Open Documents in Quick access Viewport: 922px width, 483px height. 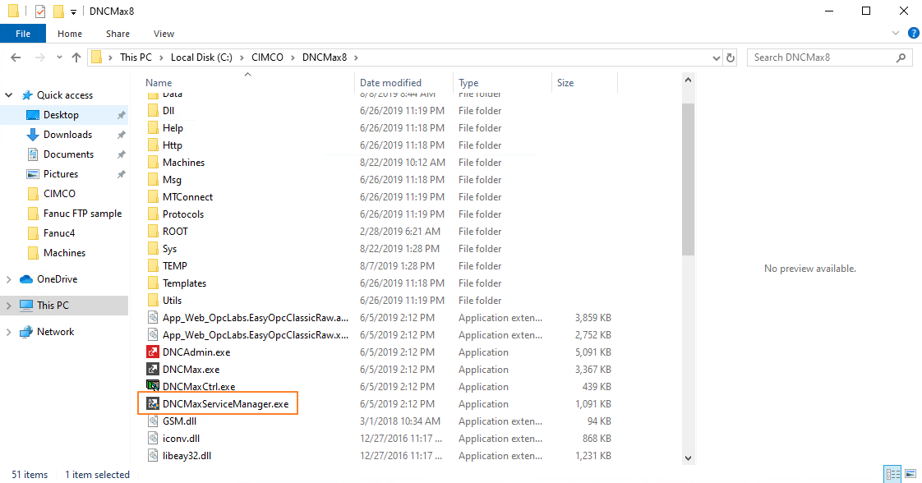68,154
